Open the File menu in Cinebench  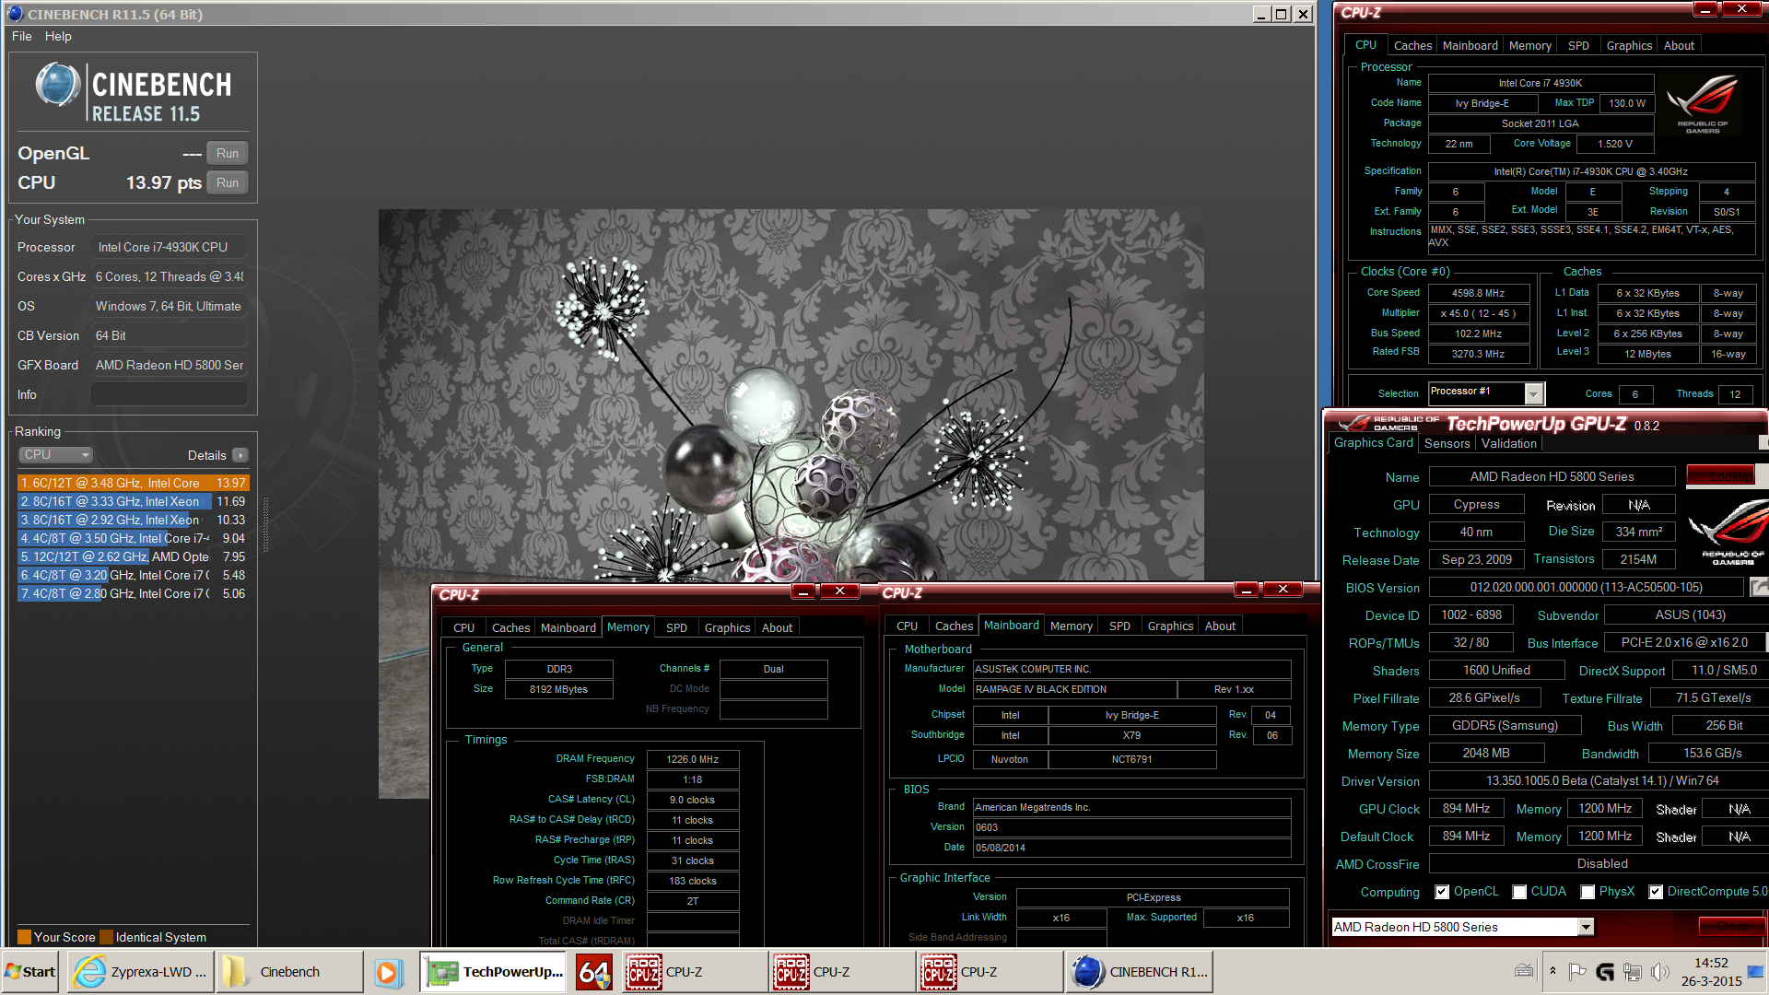point(22,36)
